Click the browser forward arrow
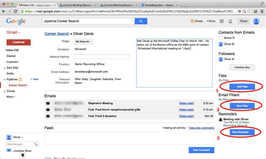Viewport: 266px width, 159px height. pos(9,11)
